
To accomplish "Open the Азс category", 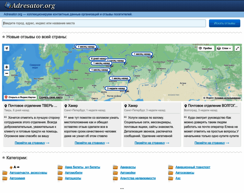I will click(178, 178).
